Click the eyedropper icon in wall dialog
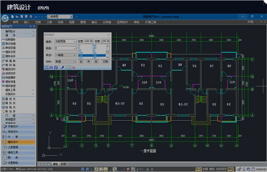 [62, 67]
